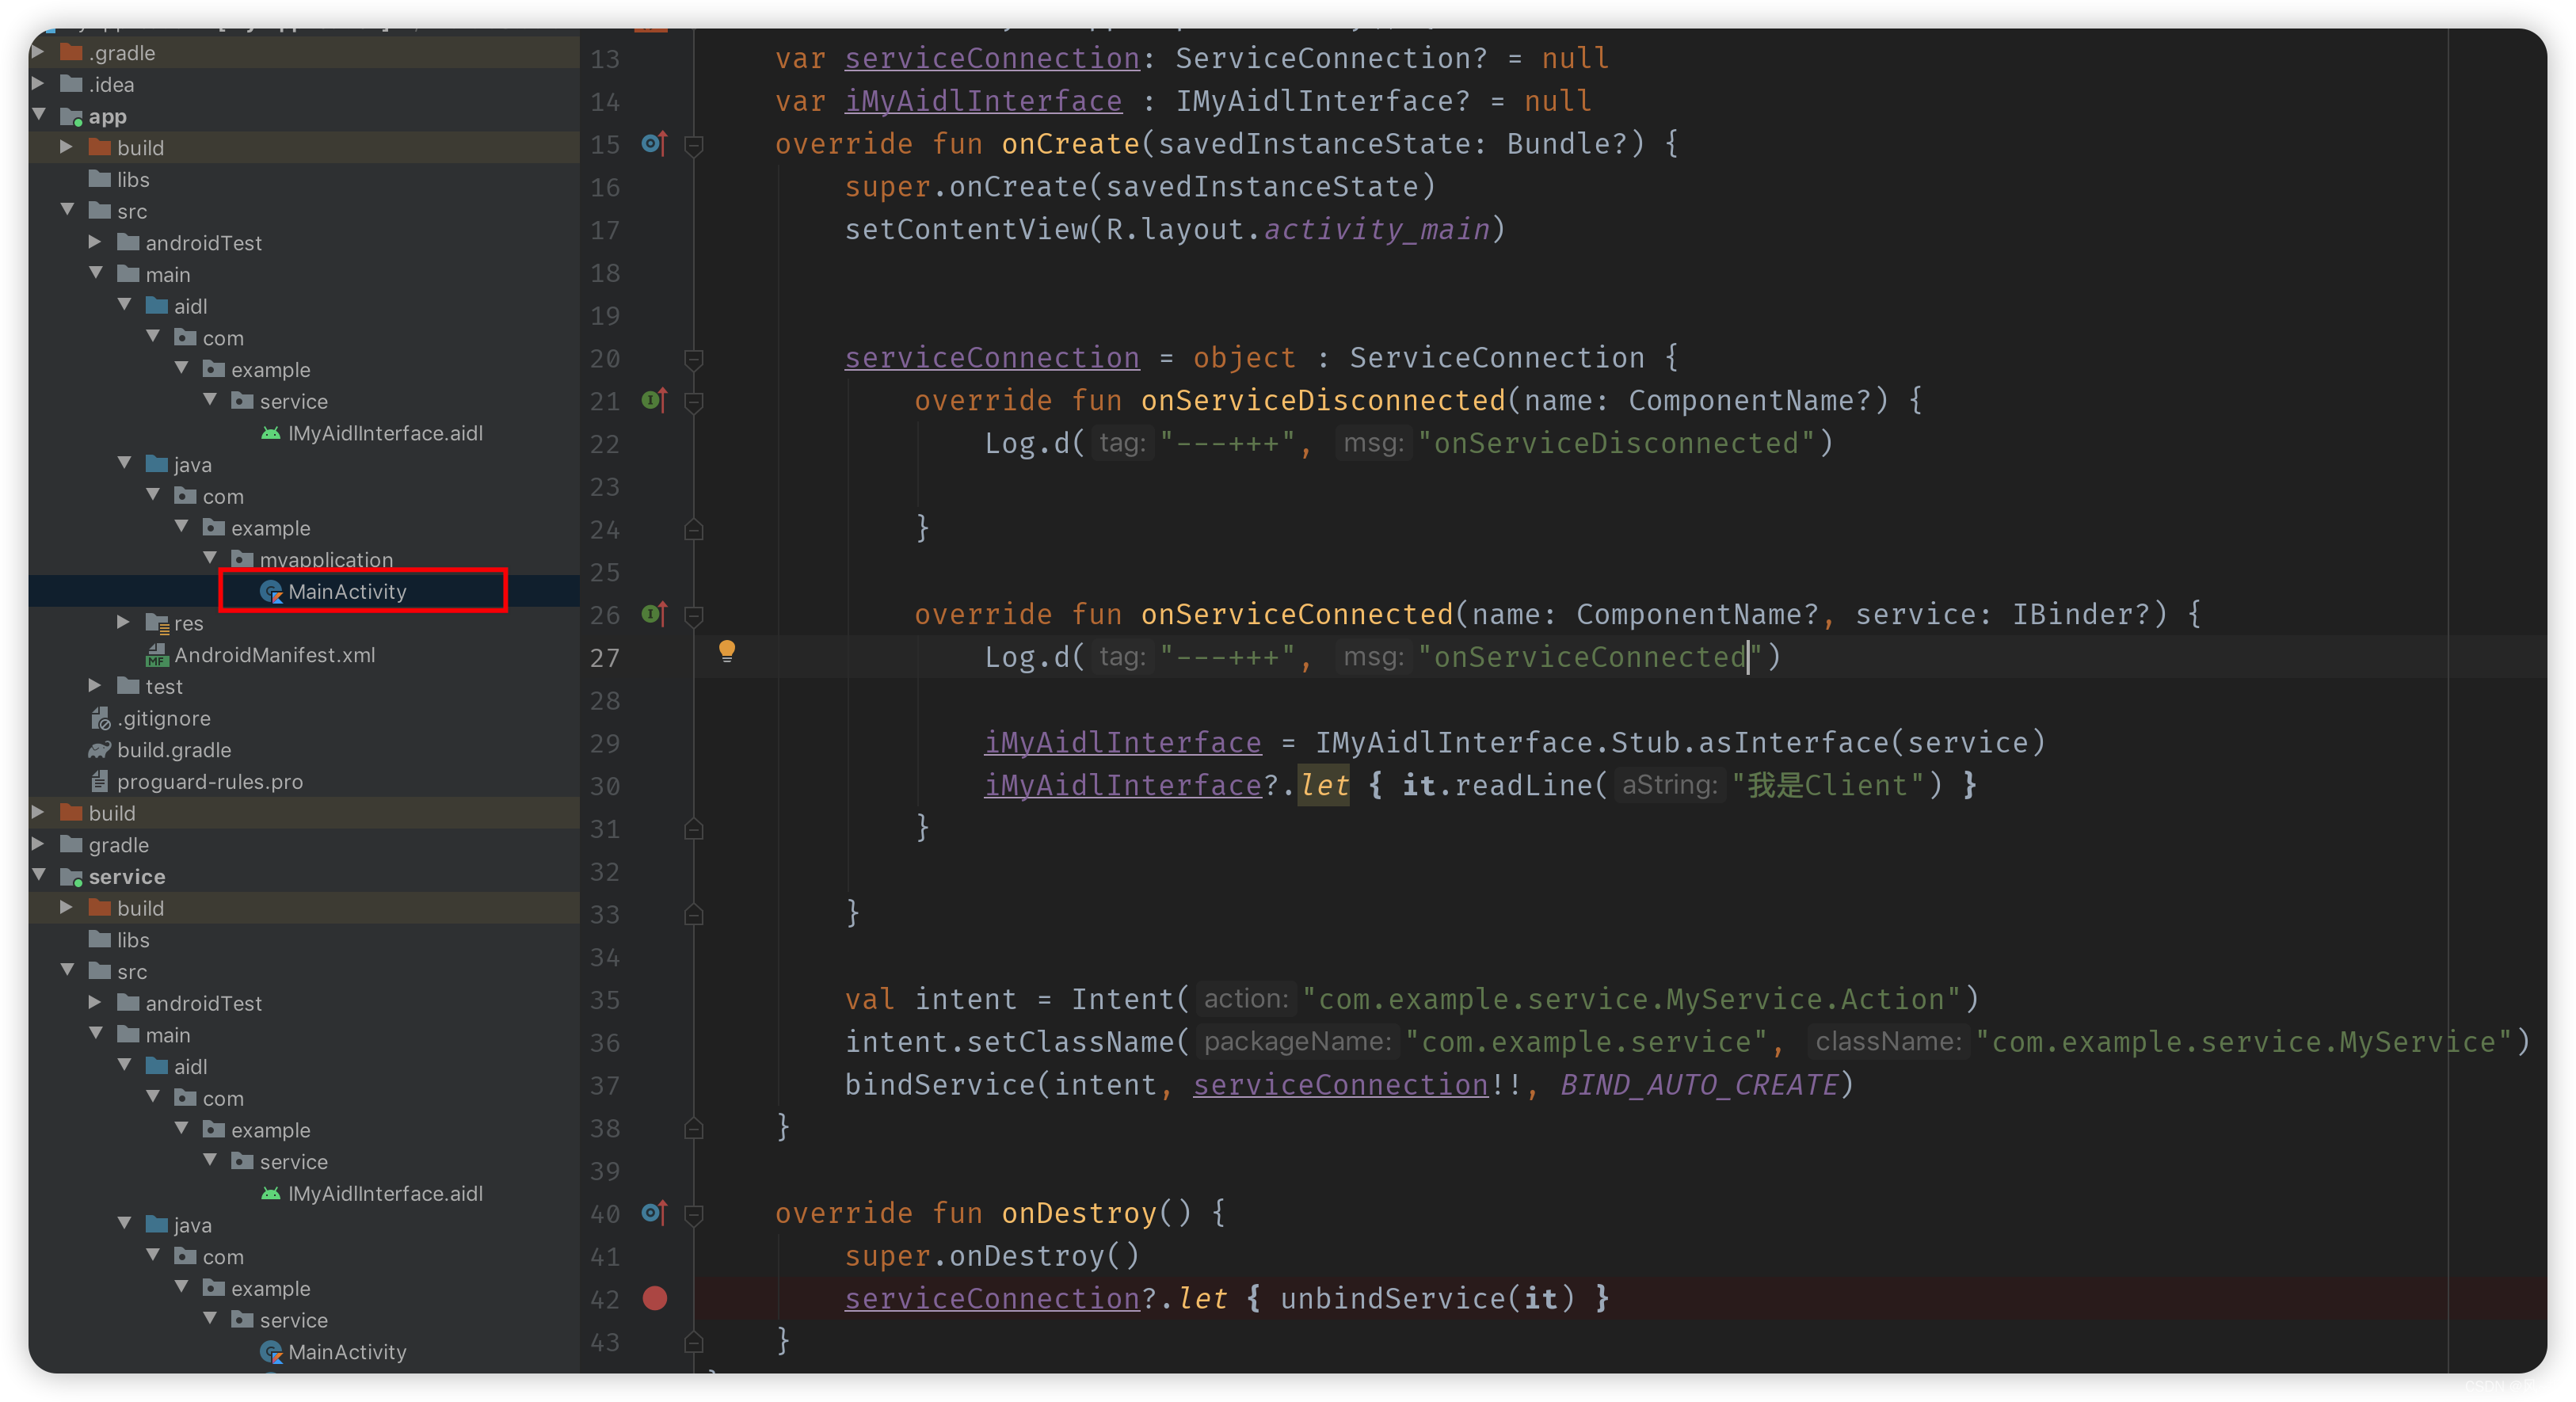Expand the .idea folder
The image size is (2576, 1402).
click(39, 84)
